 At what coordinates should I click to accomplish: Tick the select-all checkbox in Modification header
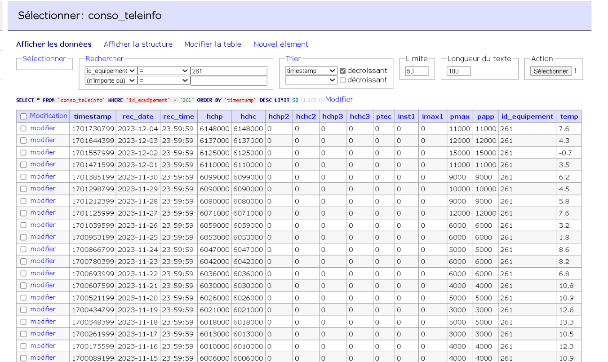coord(23,116)
